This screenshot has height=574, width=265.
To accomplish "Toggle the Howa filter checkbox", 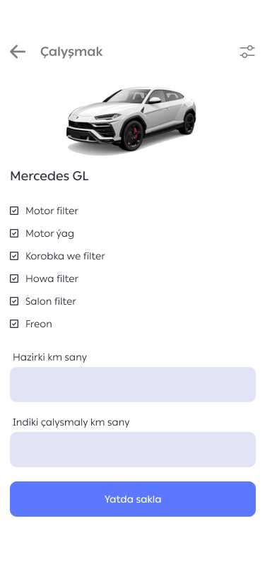I will (x=14, y=279).
